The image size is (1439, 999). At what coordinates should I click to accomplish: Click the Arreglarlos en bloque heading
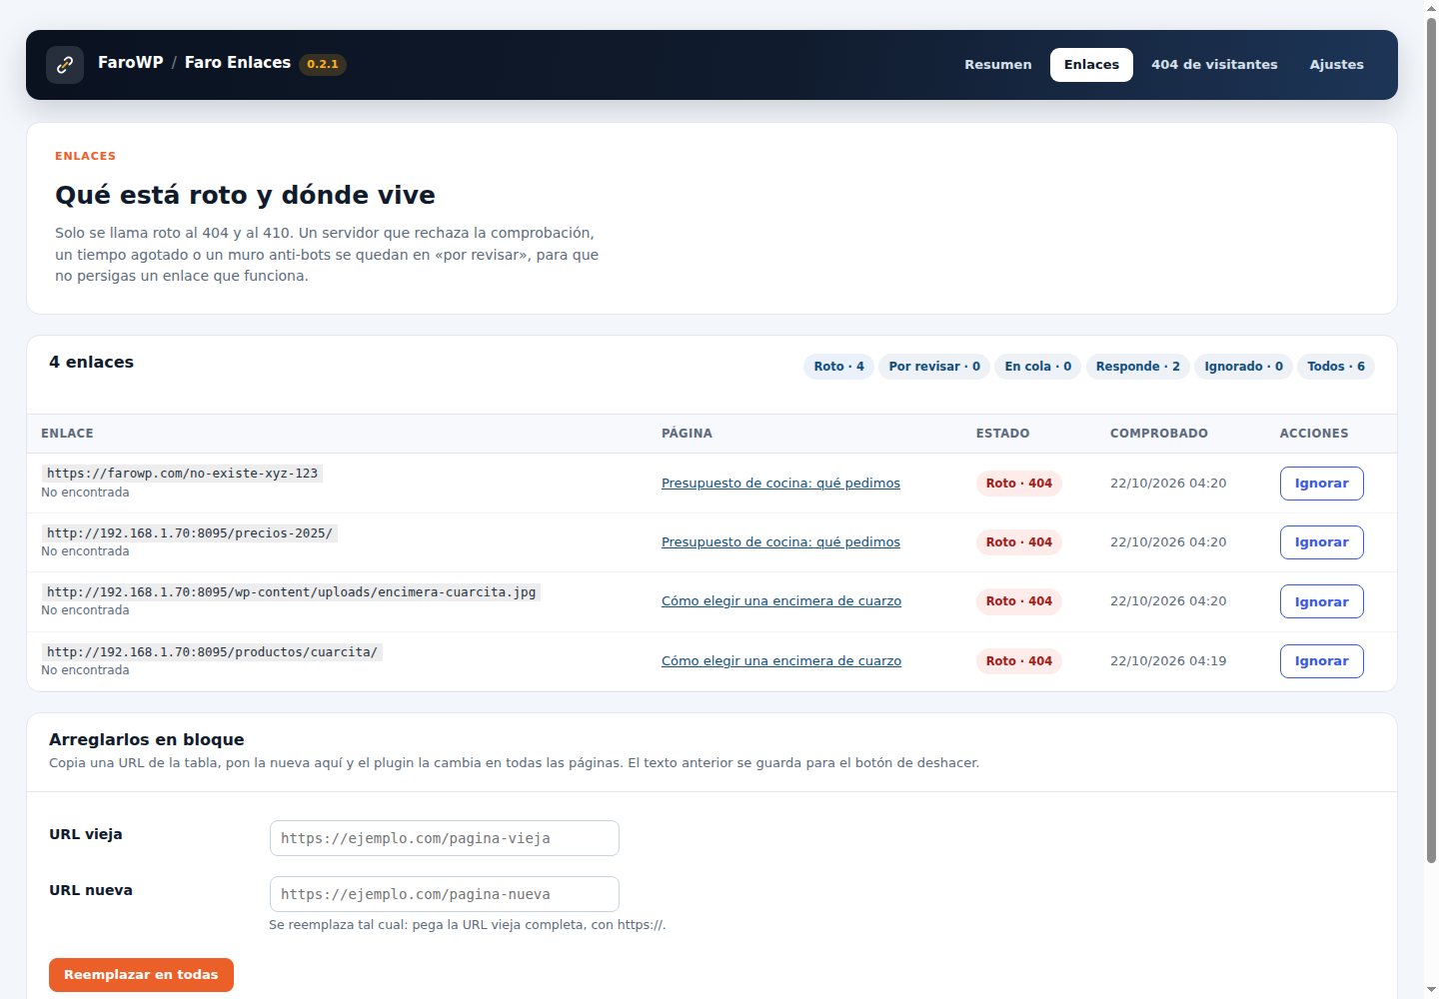[x=147, y=740]
